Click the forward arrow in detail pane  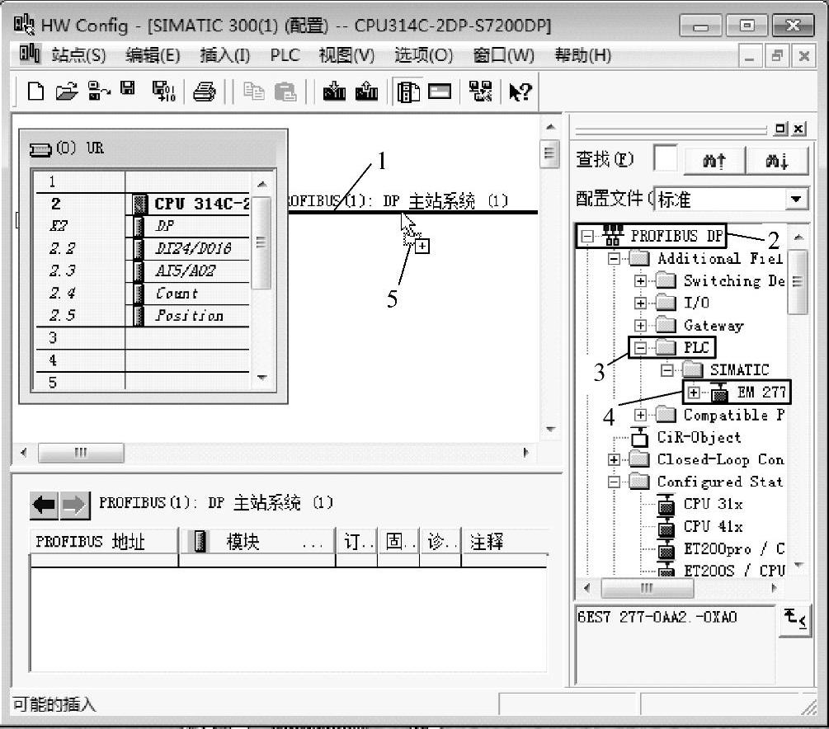[x=74, y=505]
